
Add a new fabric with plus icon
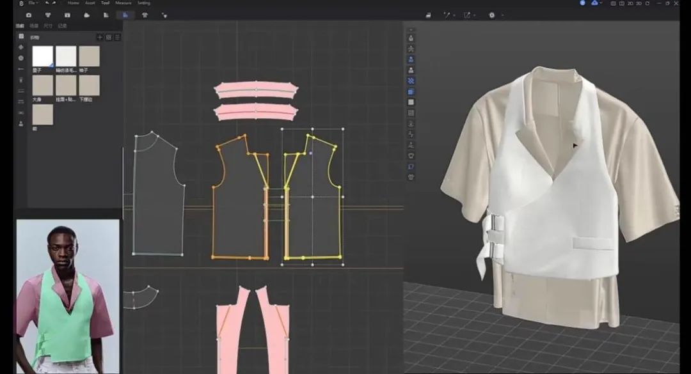click(100, 38)
